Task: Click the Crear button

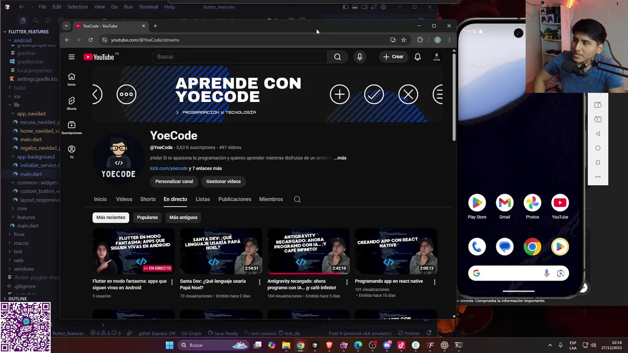Action: [393, 57]
